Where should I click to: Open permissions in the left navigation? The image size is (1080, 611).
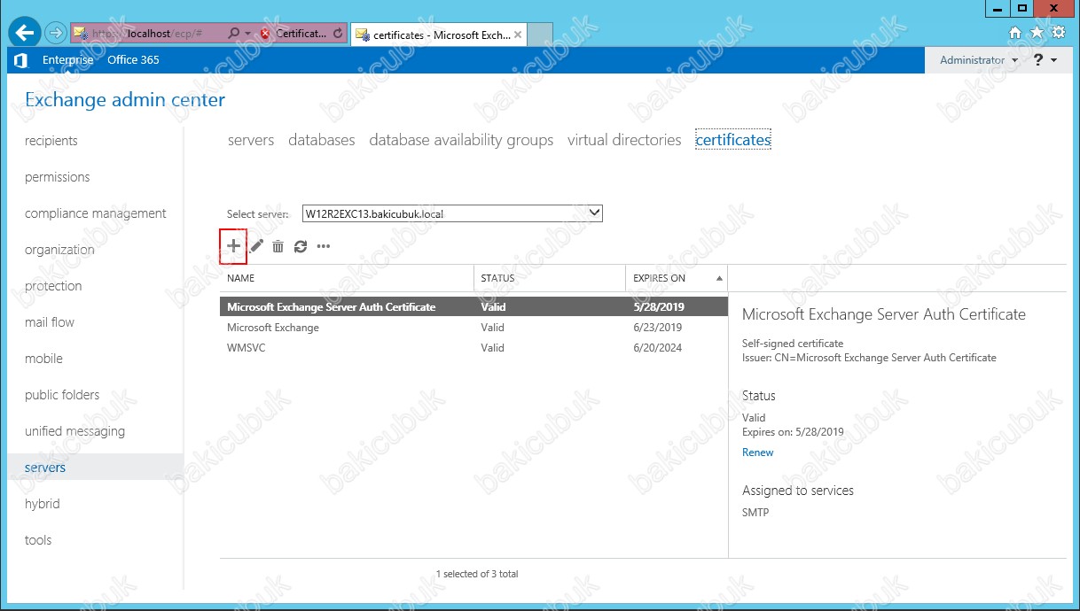coord(58,177)
